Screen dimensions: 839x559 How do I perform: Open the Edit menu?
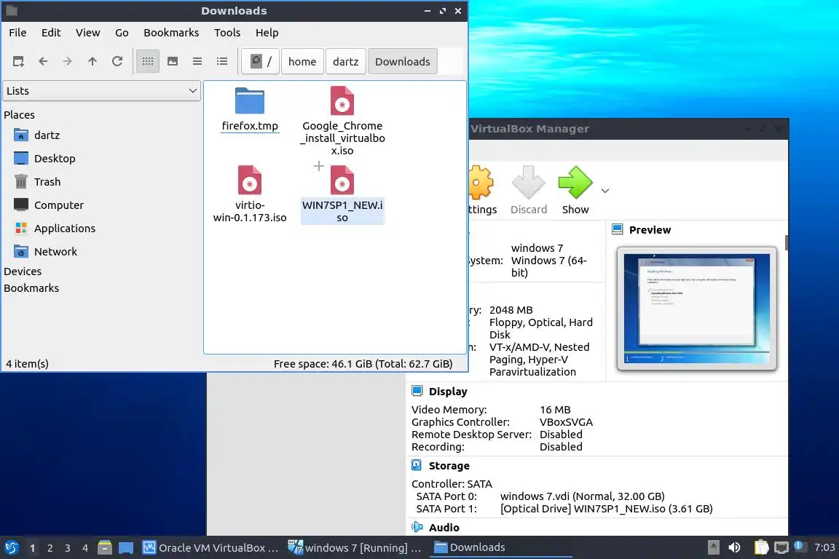pos(51,33)
